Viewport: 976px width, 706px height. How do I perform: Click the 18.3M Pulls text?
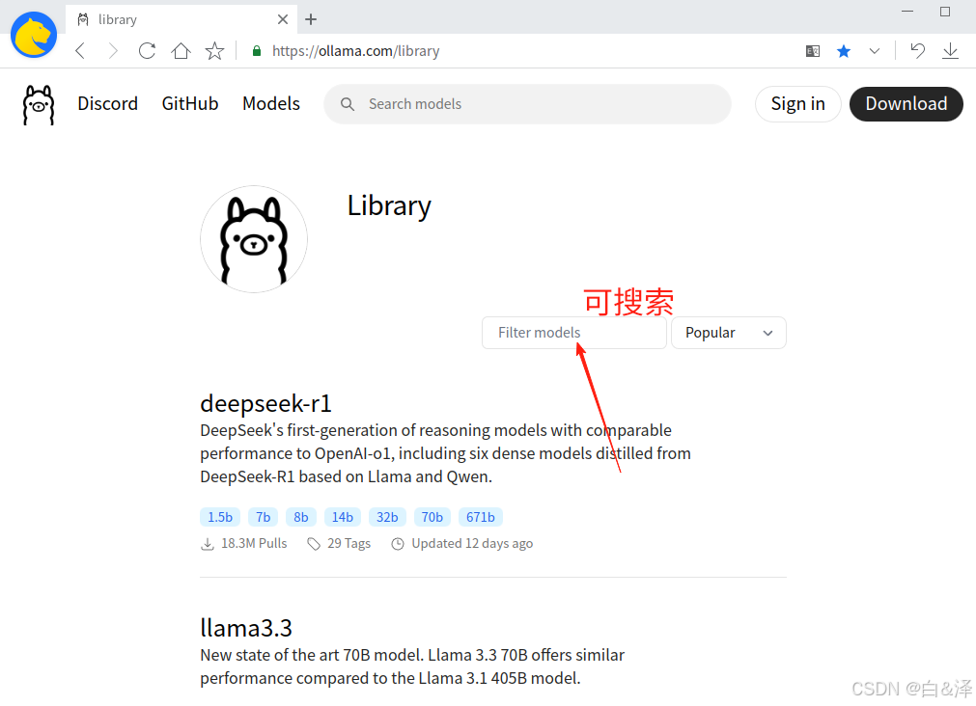tap(254, 544)
